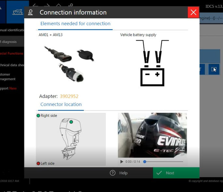Screen dimensions: 223x192
Task: Play the Evinrude connector location video
Action: click(x=122, y=162)
